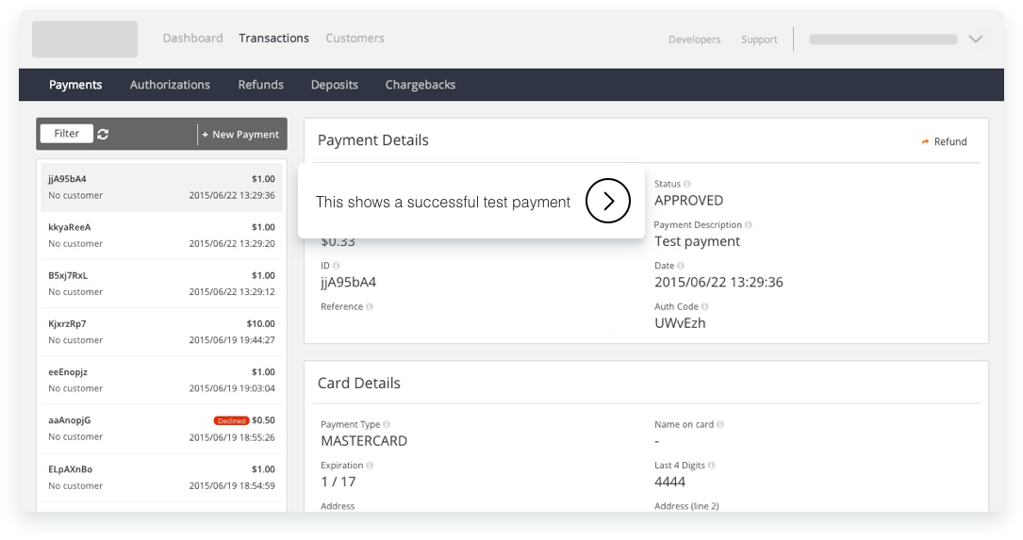1023x540 pixels.
Task: Click the Refund link in Payment Details
Action: (944, 141)
